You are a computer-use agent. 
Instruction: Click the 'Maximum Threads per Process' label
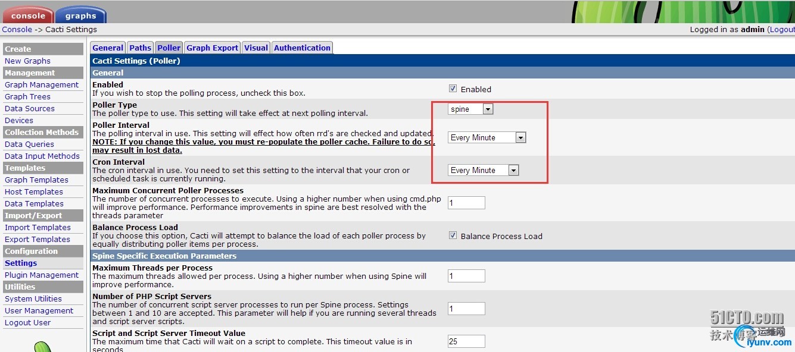click(152, 268)
